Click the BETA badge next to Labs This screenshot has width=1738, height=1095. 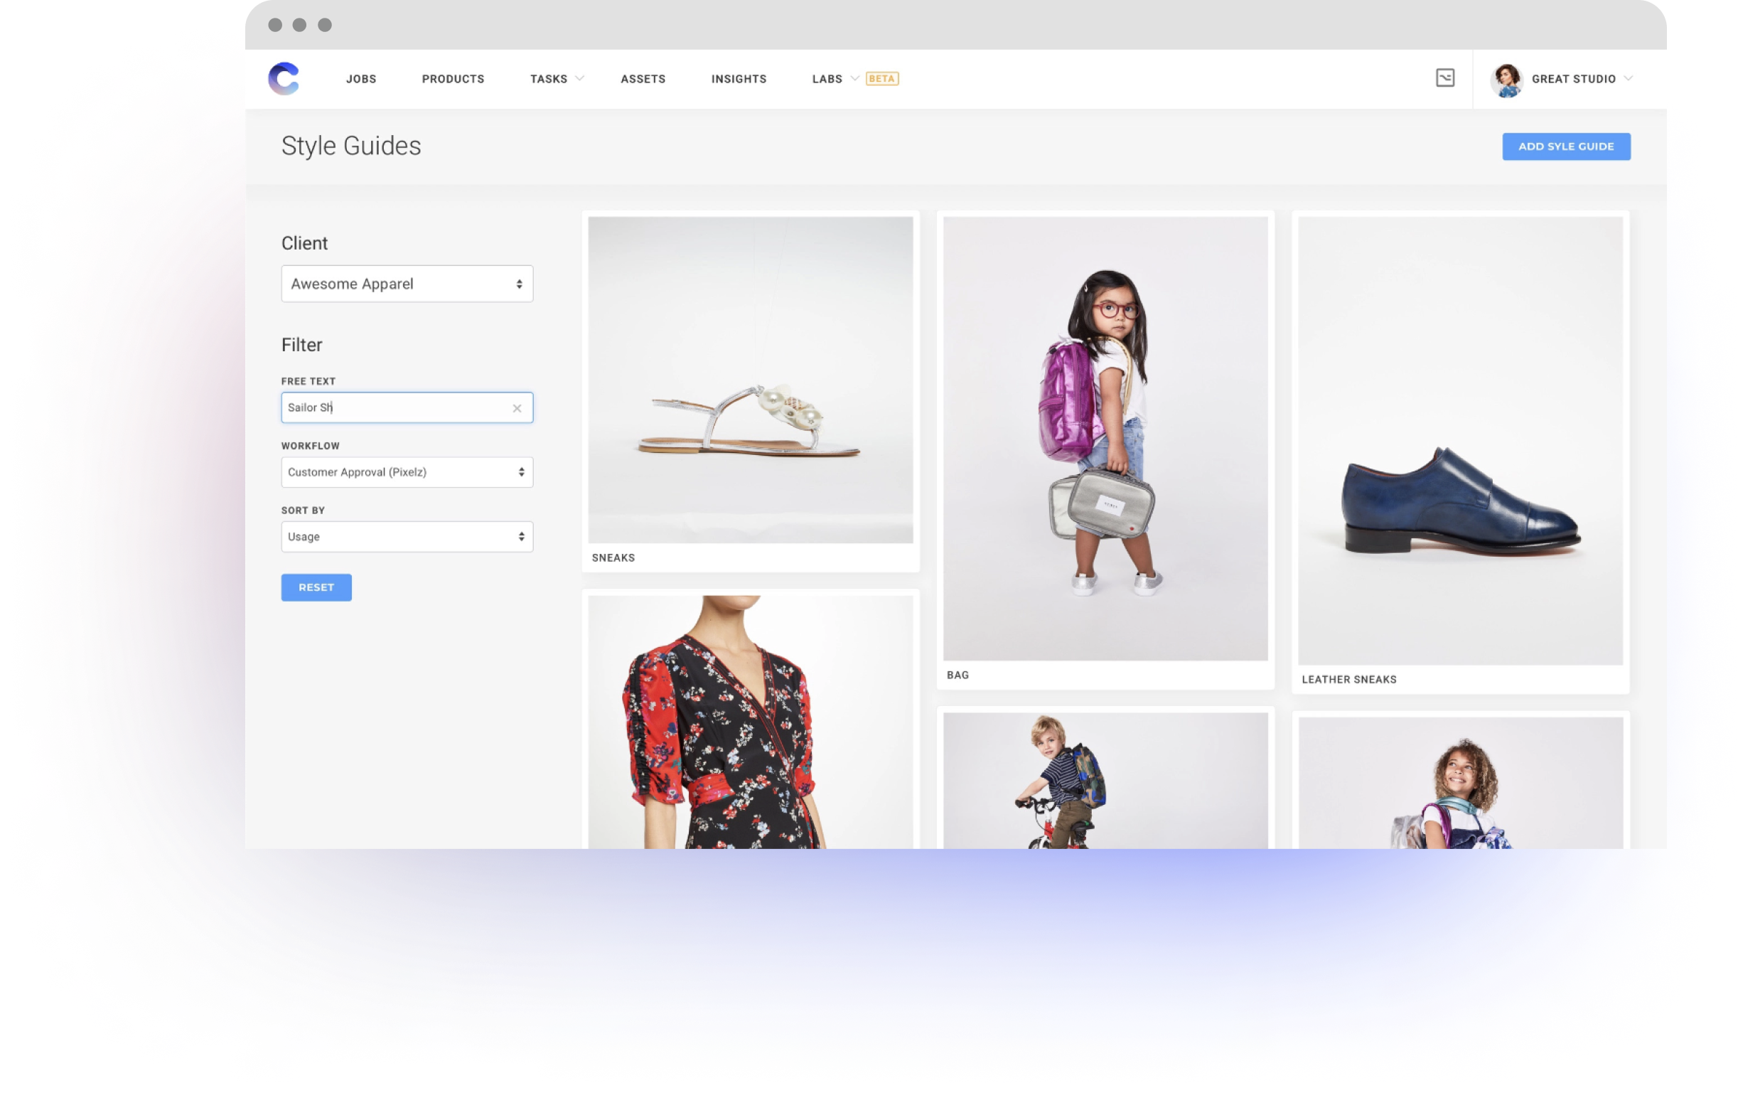(881, 78)
